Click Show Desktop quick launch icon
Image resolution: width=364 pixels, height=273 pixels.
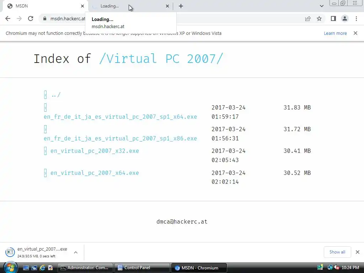[x=26, y=268]
